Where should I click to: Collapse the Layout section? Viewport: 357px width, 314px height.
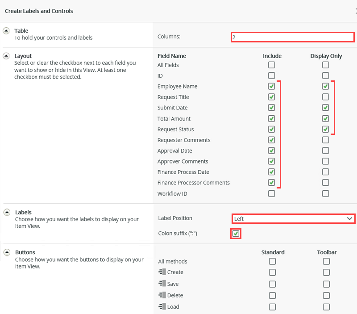point(6,56)
